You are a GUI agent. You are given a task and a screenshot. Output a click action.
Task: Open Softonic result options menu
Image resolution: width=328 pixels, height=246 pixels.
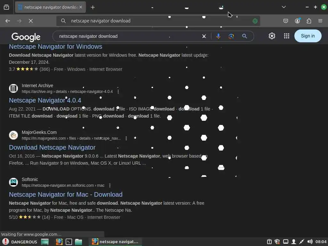[110, 185]
